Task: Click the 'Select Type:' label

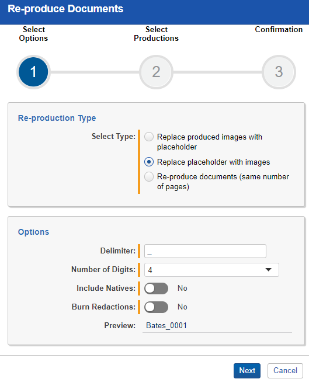Action: [113, 136]
